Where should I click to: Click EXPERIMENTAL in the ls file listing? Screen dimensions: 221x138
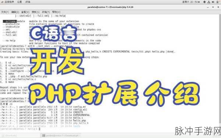[x=82, y=115]
